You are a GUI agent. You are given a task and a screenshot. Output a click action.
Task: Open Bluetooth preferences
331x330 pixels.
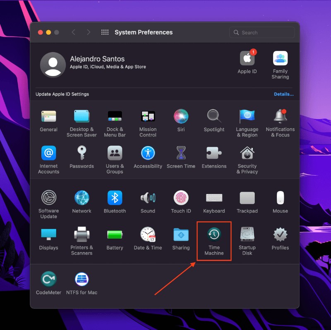[115, 198]
